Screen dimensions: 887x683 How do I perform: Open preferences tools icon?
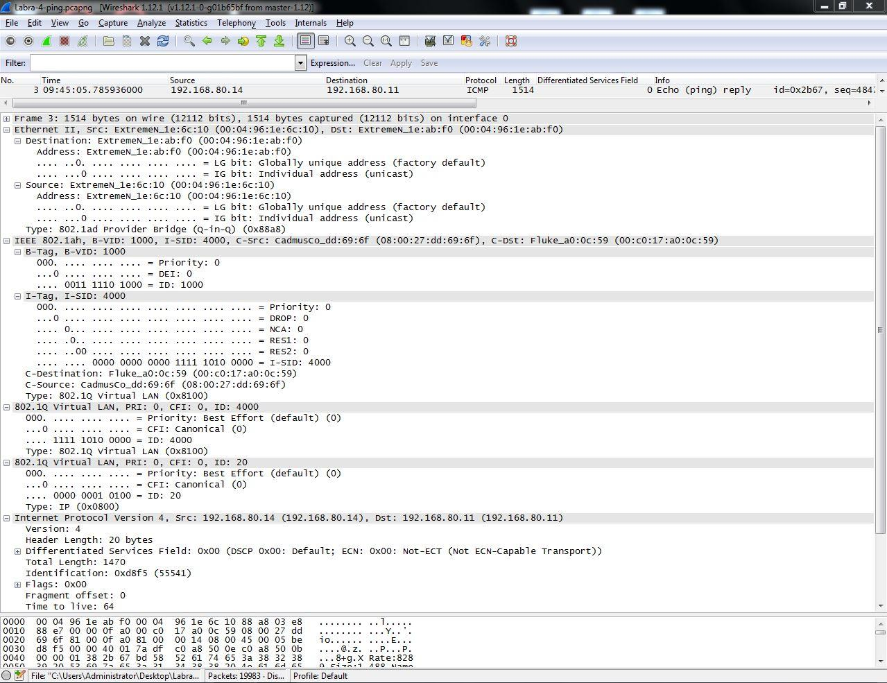(x=485, y=41)
